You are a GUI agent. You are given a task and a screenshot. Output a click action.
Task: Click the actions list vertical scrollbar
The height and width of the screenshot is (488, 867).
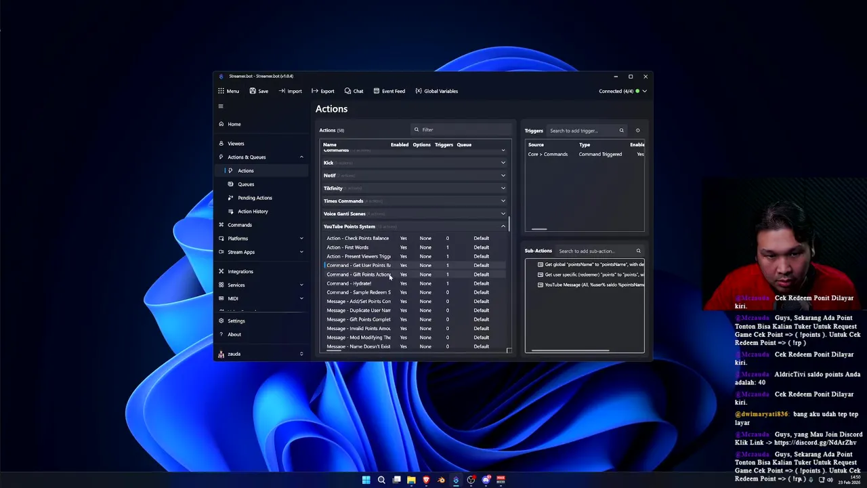[509, 224]
